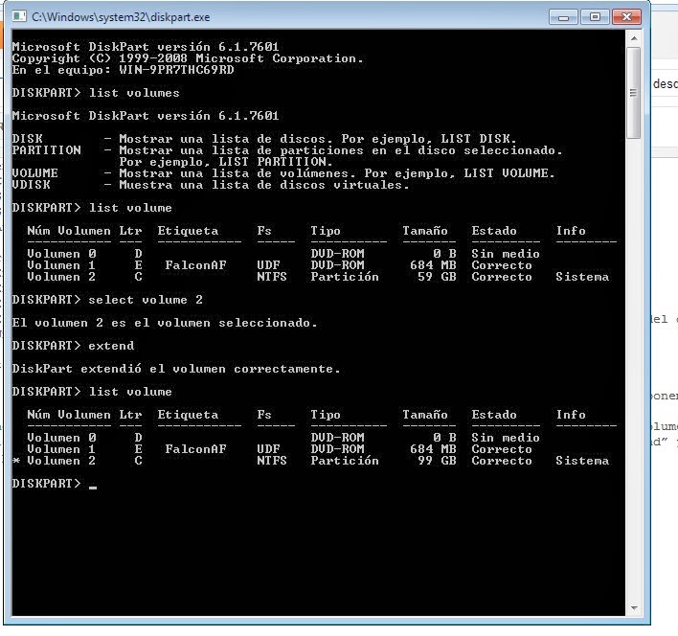This screenshot has height=636, width=678.
Task: Click 'El volumen 2 es el volumen seleccionado.'
Action: click(165, 323)
